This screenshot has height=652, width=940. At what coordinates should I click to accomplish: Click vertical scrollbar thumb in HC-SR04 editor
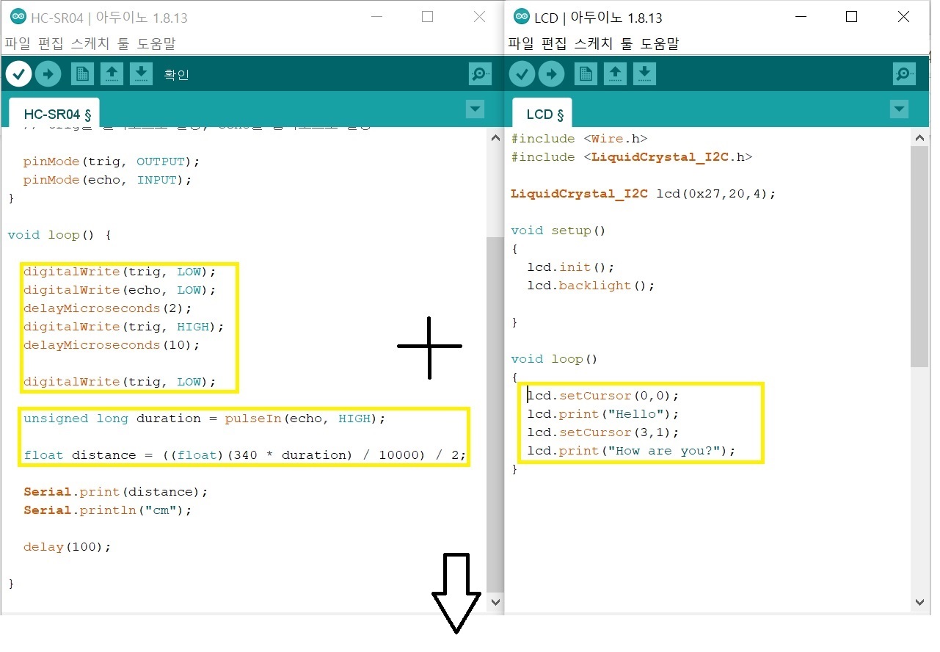[x=495, y=414]
